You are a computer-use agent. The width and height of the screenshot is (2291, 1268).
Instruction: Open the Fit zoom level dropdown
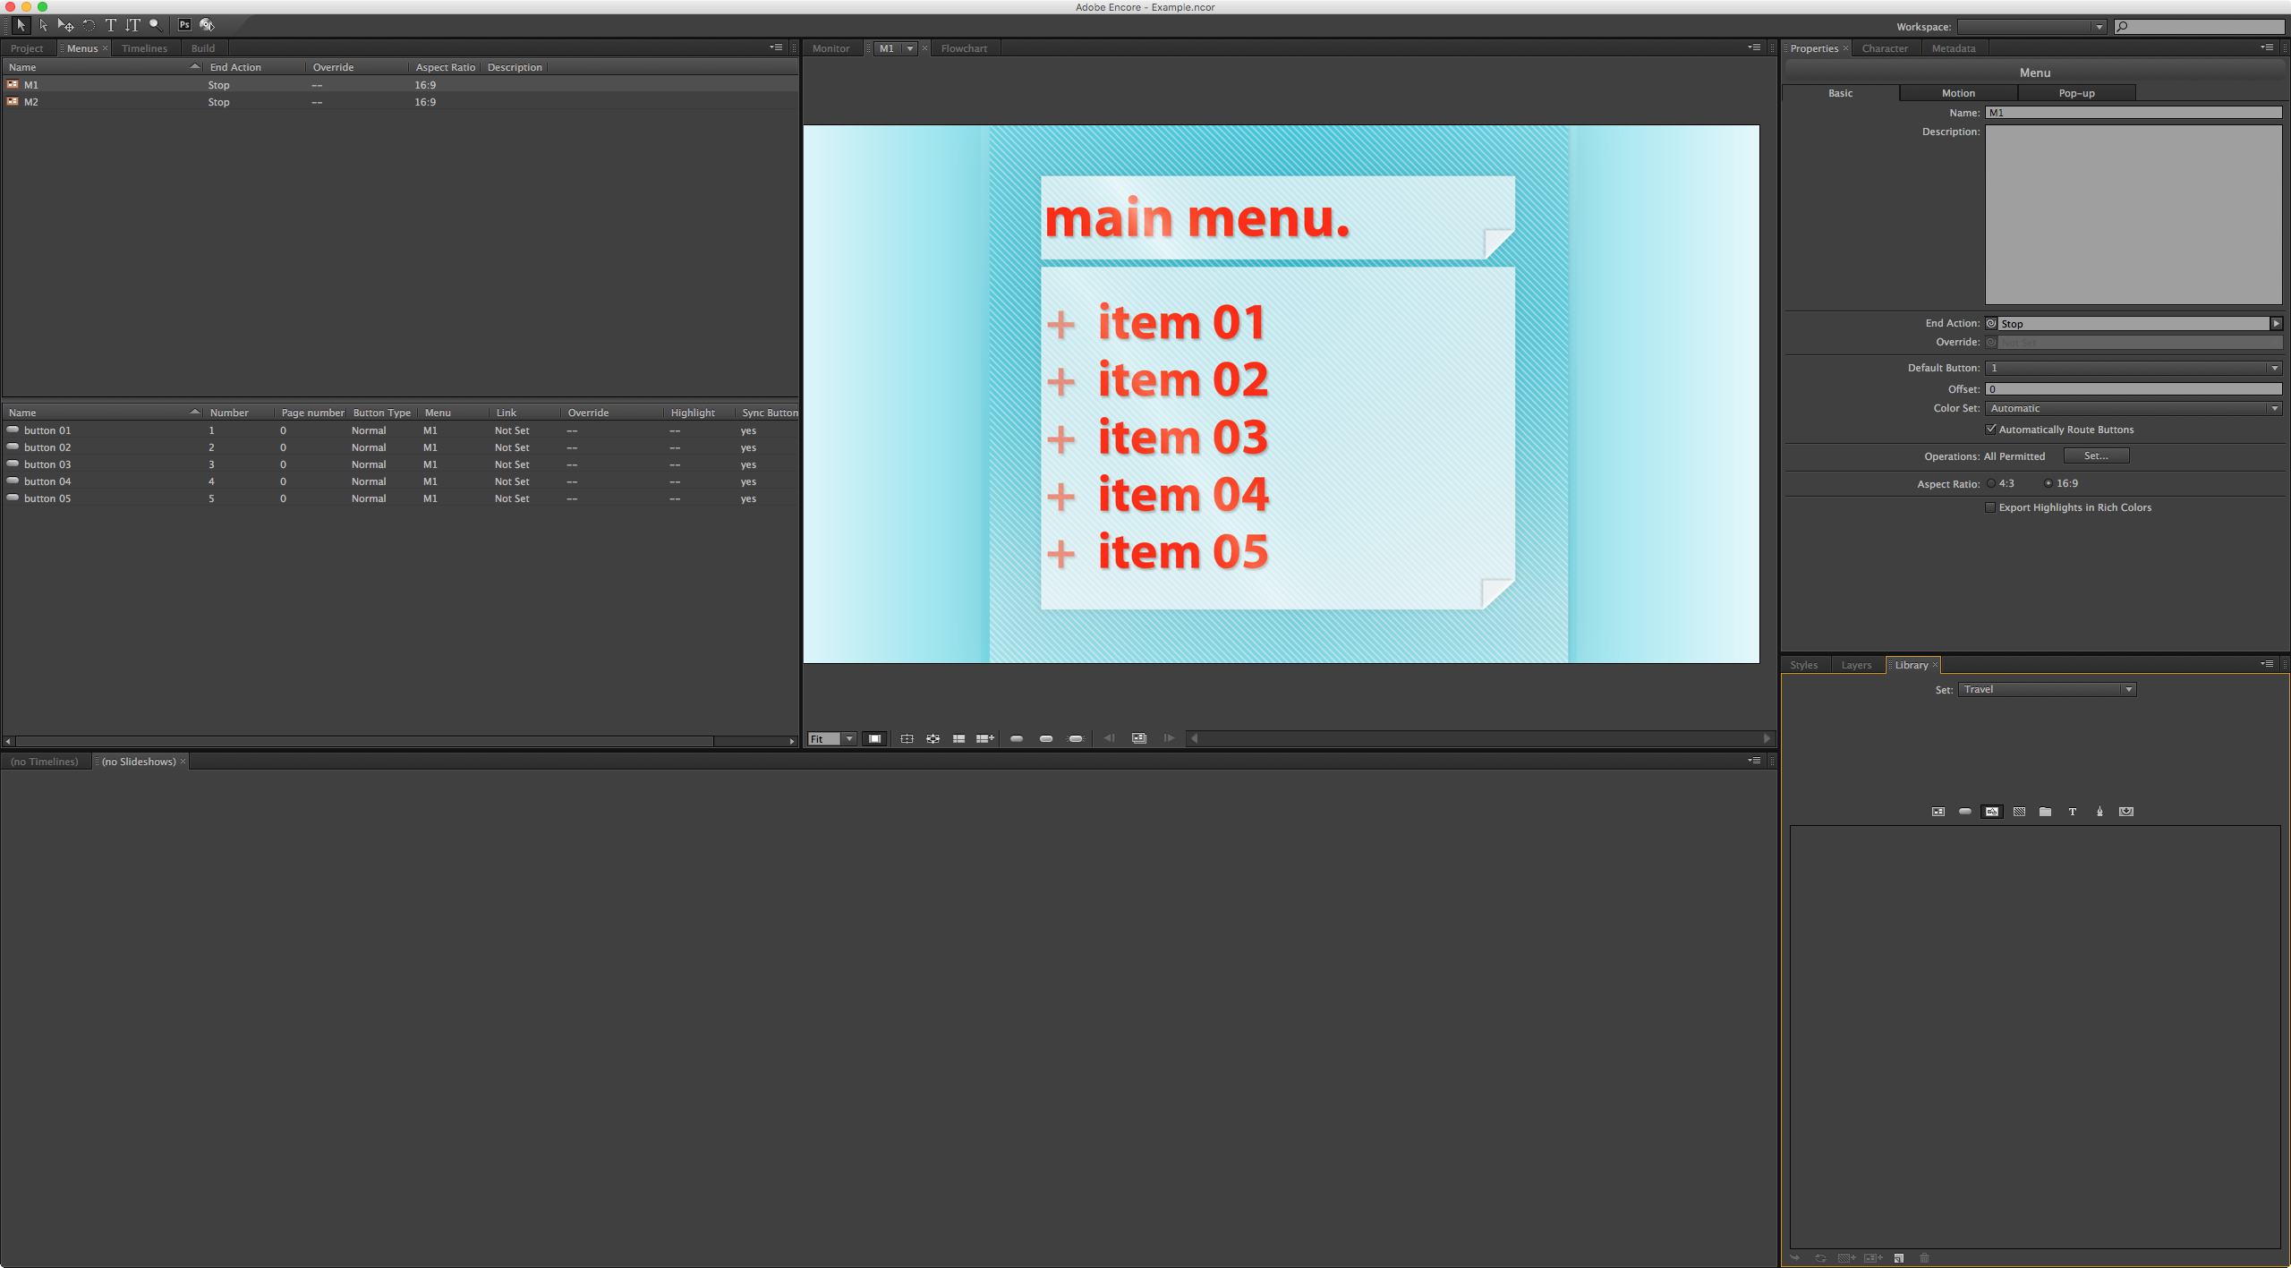click(849, 738)
